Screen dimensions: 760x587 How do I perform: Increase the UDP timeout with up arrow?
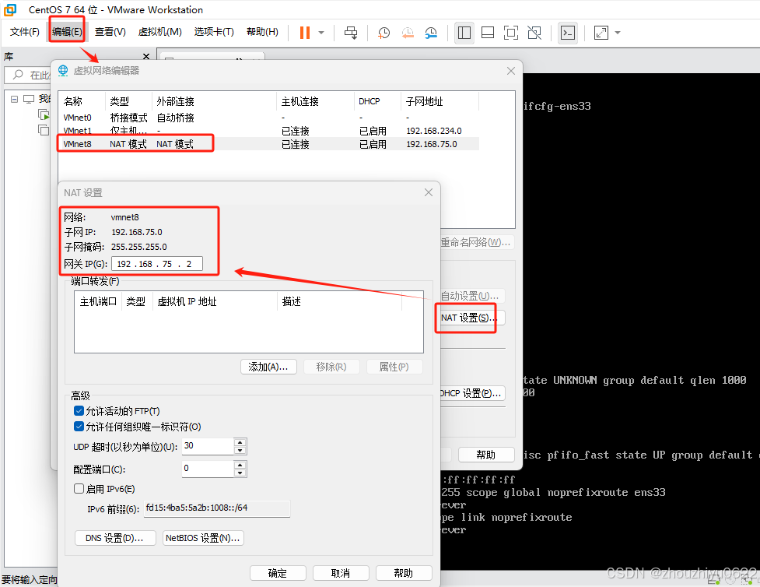click(240, 442)
